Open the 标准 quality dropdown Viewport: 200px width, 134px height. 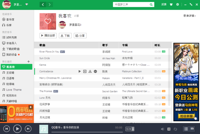coord(130,129)
